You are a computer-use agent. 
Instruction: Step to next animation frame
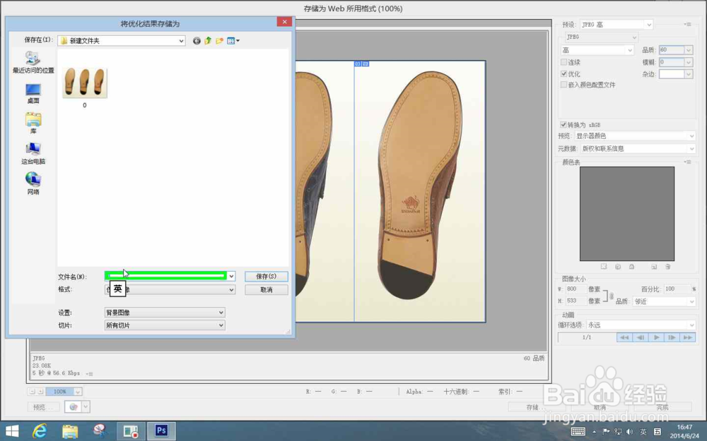coord(672,337)
